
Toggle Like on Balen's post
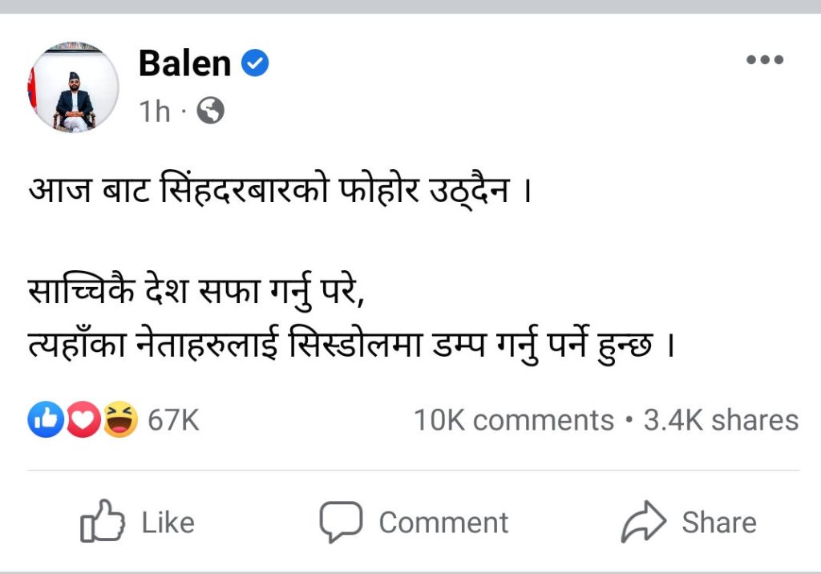pyautogui.click(x=139, y=523)
